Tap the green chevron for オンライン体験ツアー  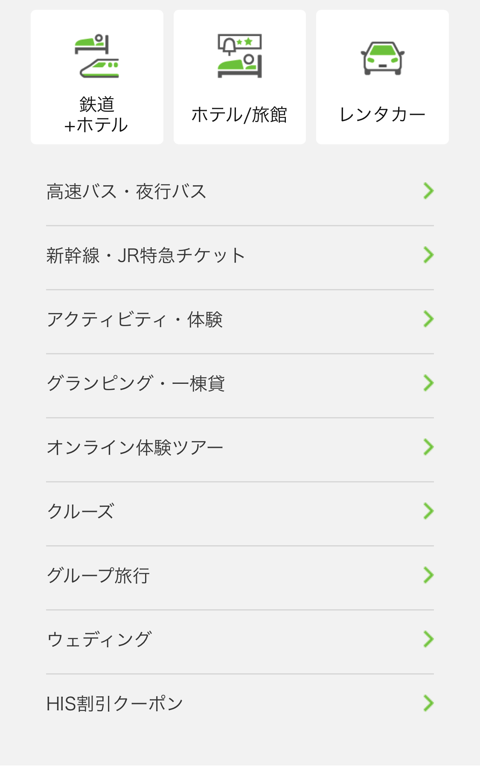[428, 447]
